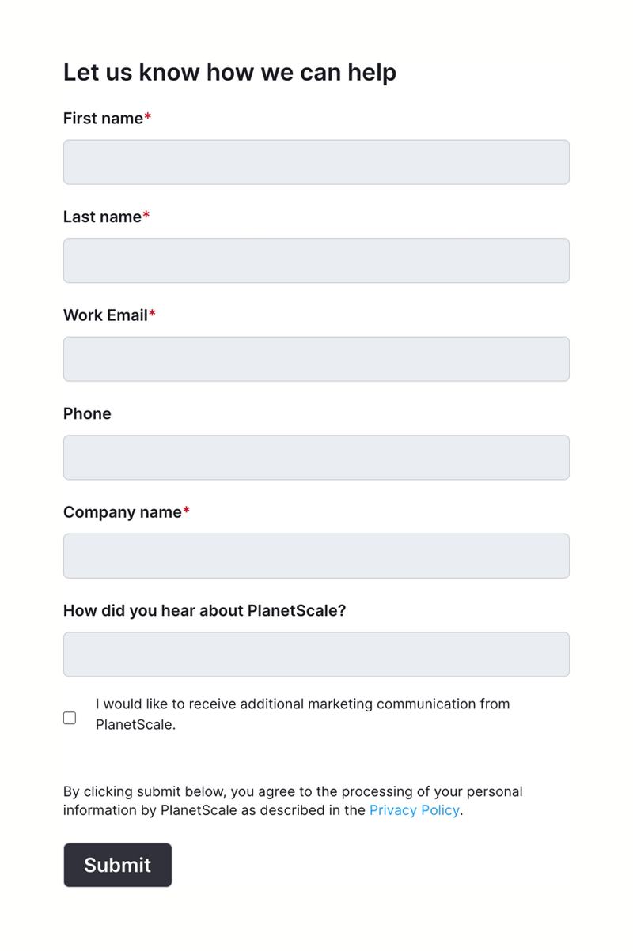Click the Phone input field

tap(316, 457)
